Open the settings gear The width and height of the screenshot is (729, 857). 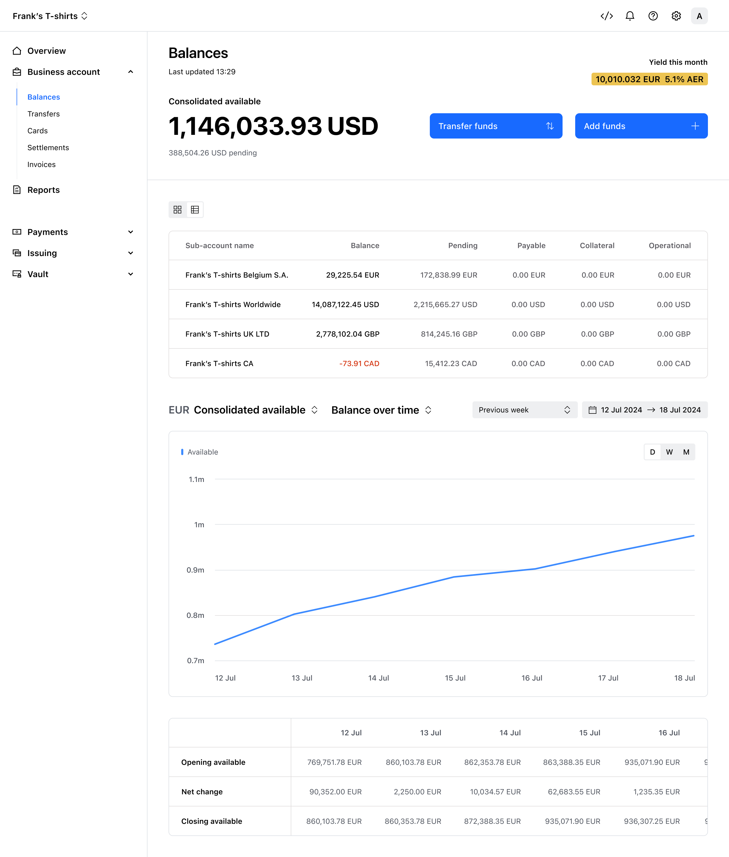pos(676,16)
